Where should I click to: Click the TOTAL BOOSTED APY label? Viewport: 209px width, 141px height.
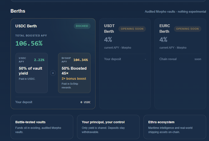click(31, 36)
